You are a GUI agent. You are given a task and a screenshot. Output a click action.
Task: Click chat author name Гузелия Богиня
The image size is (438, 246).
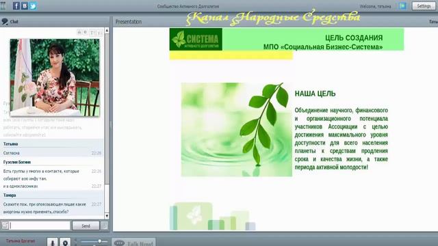pyautogui.click(x=17, y=162)
